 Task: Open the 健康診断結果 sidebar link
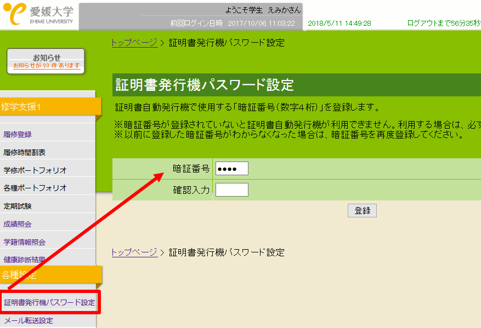(x=24, y=260)
